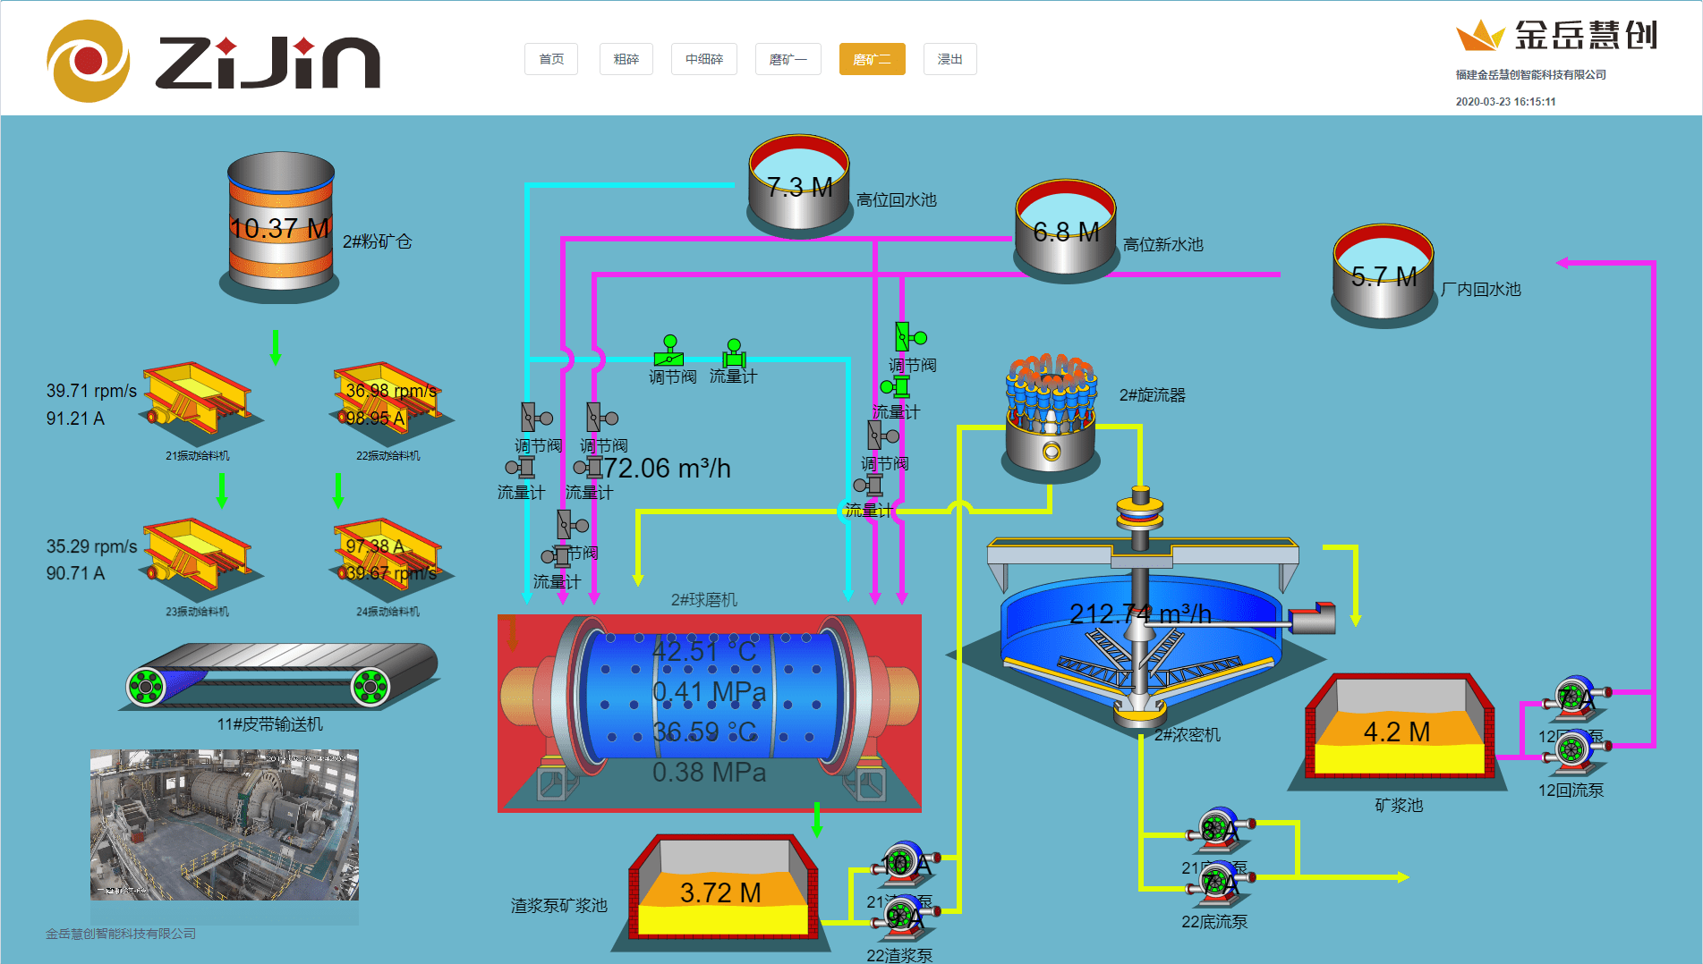Switch to the 粗碎 tab
Viewport: 1703px width, 964px height.
[626, 59]
